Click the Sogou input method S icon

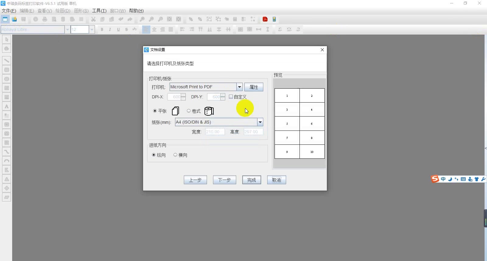435,179
